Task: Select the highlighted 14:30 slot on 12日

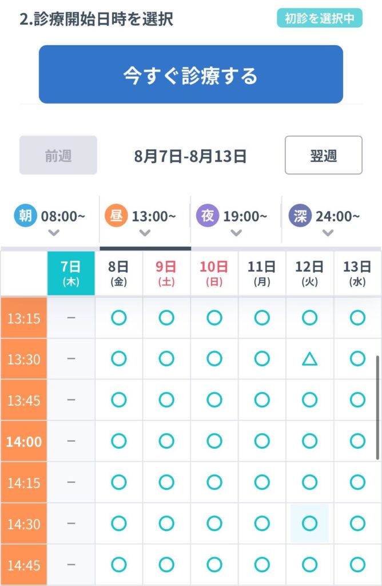Action: pyautogui.click(x=309, y=523)
